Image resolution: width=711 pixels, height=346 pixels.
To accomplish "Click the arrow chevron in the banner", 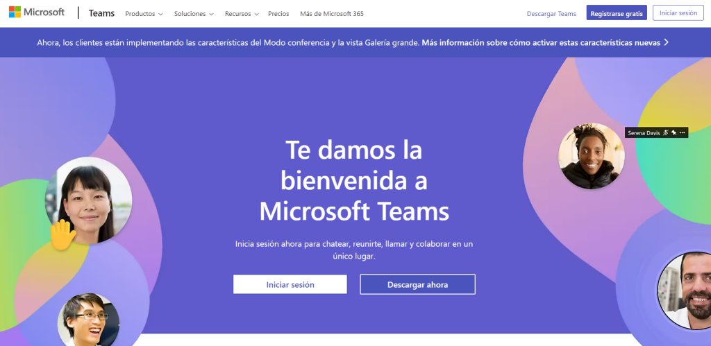I will (x=666, y=42).
